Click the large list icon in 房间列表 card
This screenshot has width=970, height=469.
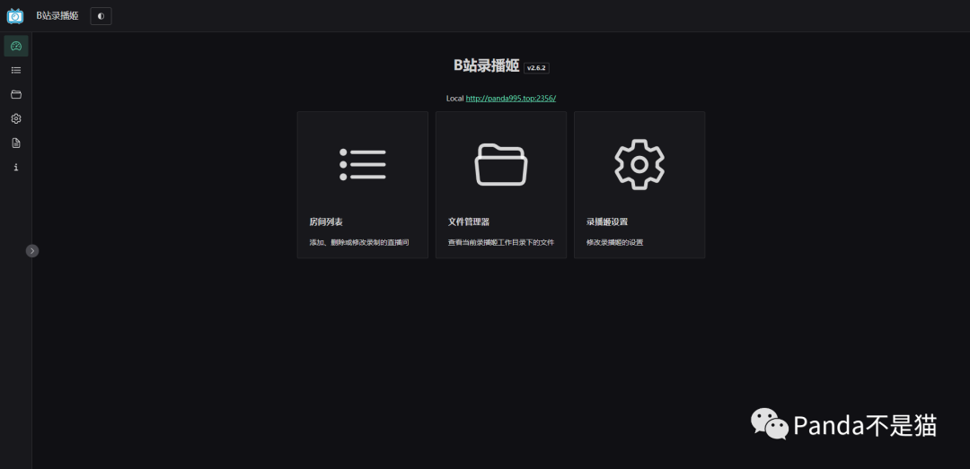(363, 164)
